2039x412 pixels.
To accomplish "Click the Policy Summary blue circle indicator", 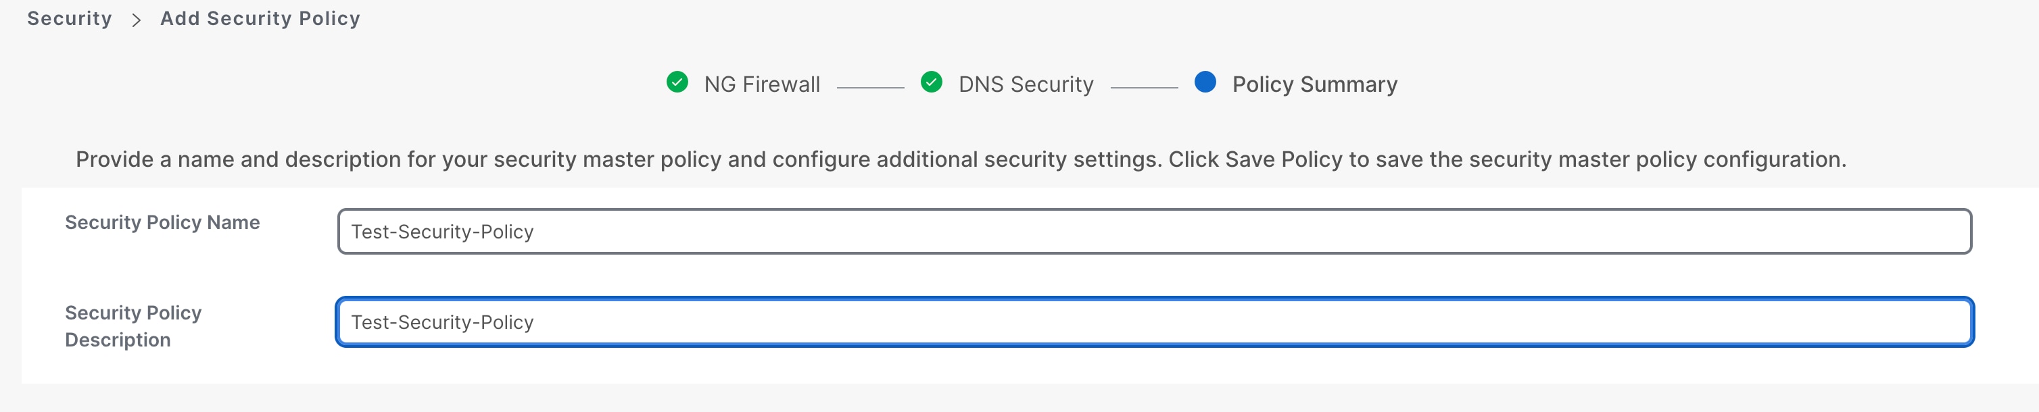I will click(1205, 82).
